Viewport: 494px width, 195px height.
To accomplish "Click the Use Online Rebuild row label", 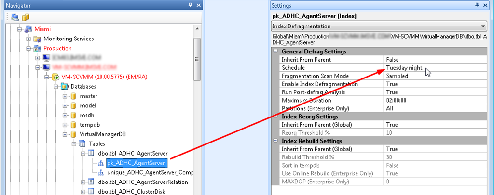I will pos(328,173).
